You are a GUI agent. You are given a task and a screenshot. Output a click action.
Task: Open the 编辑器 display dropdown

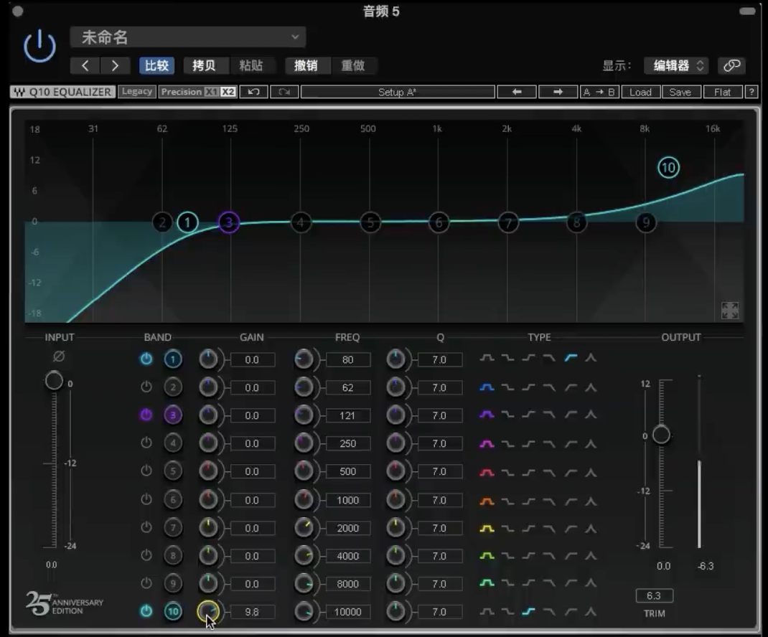(676, 66)
